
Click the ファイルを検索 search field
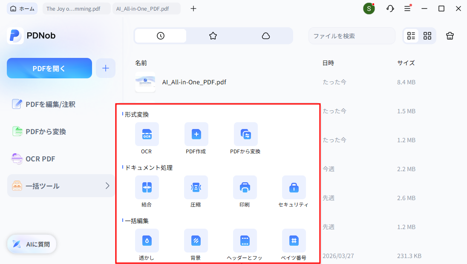[352, 36]
